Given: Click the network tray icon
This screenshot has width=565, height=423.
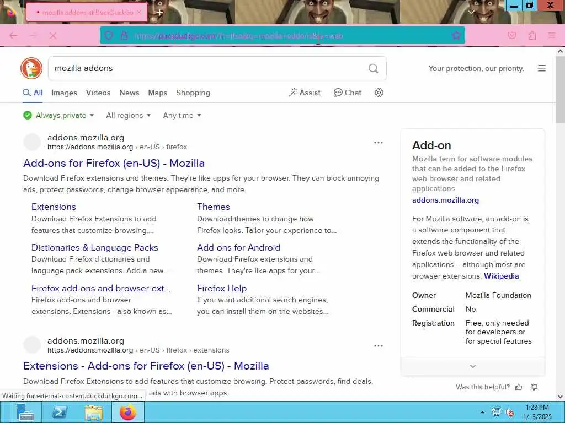Looking at the screenshot, I should tap(496, 412).
